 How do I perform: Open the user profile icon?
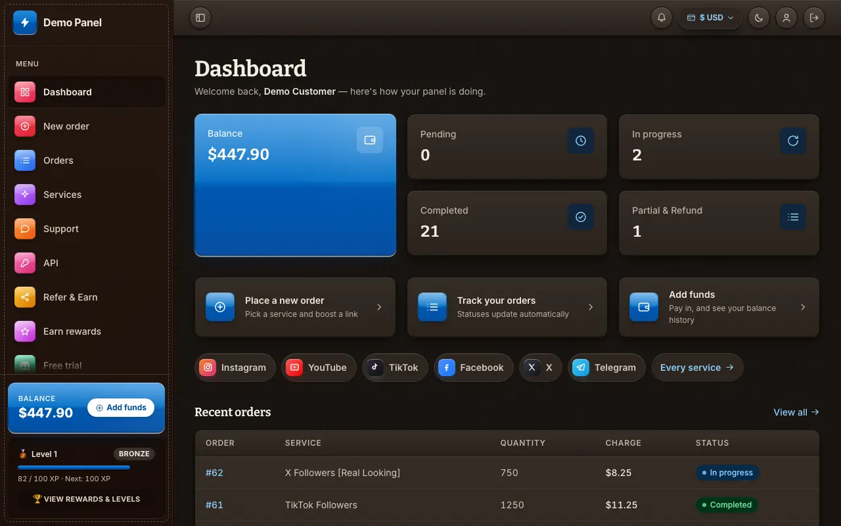(x=786, y=18)
